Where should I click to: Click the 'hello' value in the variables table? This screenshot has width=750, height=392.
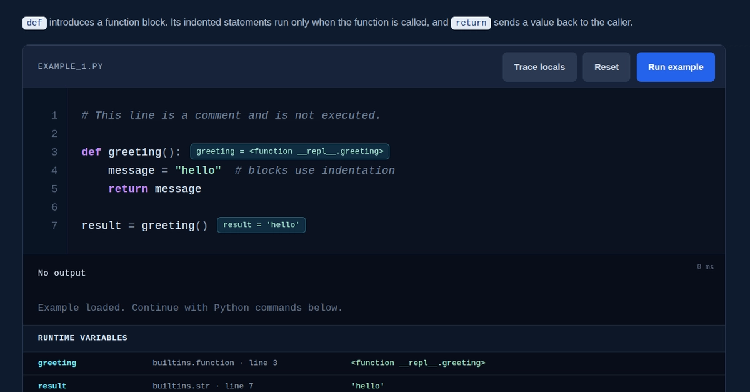(x=367, y=386)
